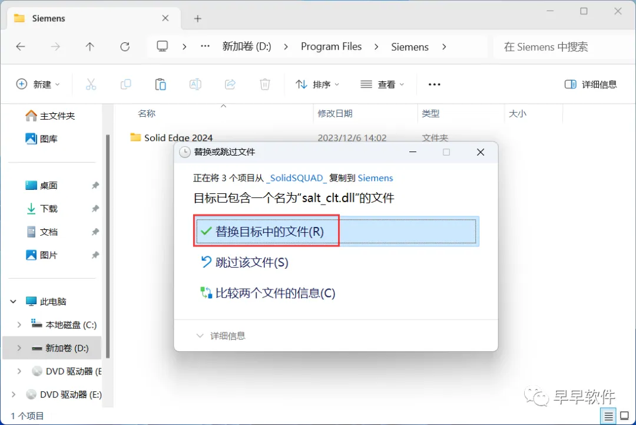The height and width of the screenshot is (425, 636).
Task: Expand 详细信息 in the dialog
Action: click(221, 336)
